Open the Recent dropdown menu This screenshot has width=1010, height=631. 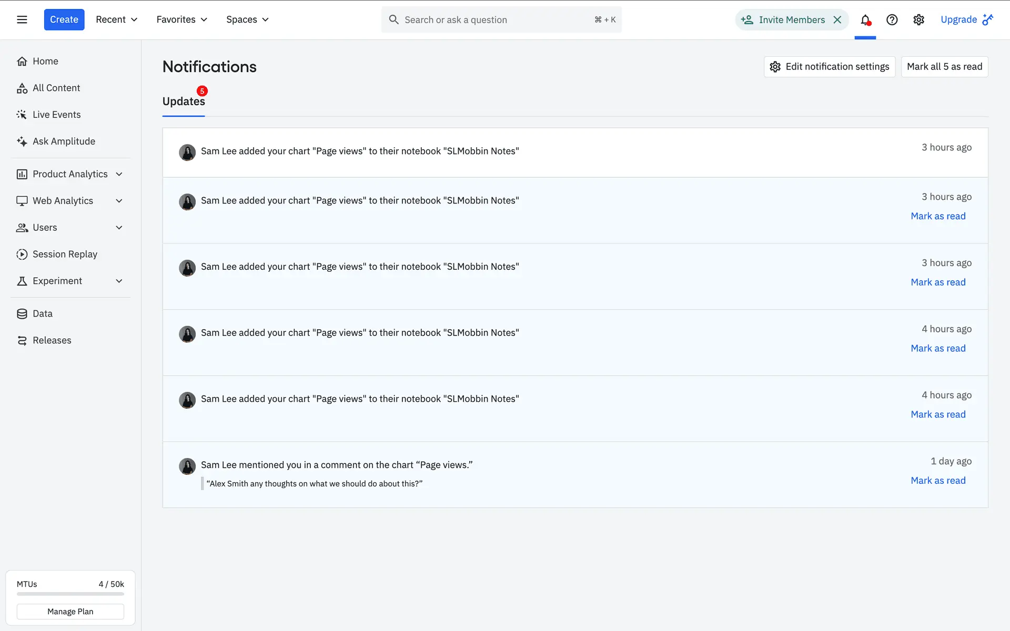pos(116,19)
